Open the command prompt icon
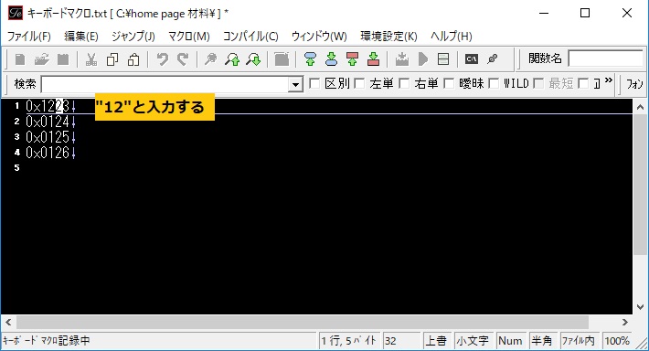Image resolution: width=649 pixels, height=351 pixels. (471, 59)
